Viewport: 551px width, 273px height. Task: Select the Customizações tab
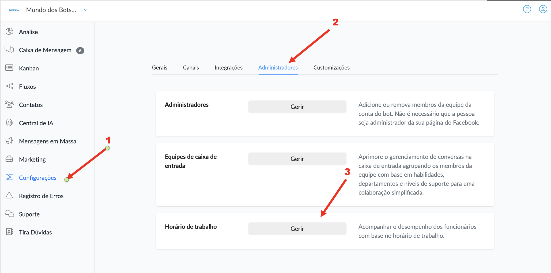click(x=331, y=68)
